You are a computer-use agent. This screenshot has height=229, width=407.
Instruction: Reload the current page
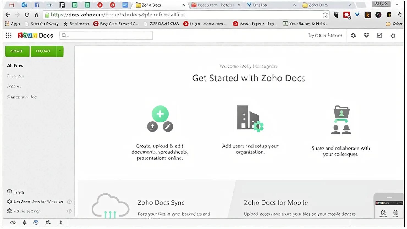click(x=27, y=15)
